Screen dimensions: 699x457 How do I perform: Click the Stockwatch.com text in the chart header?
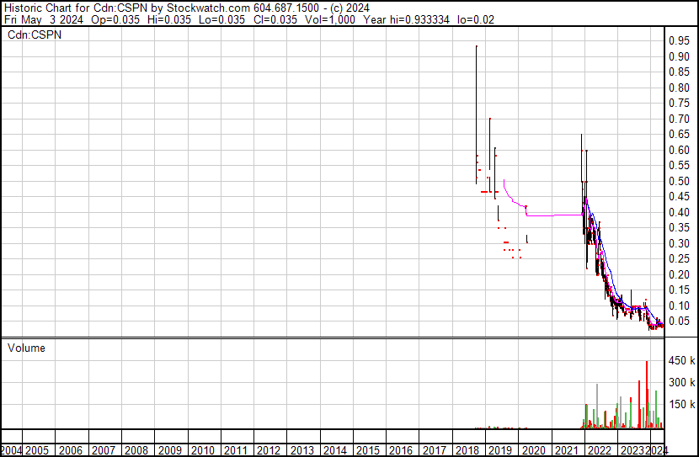tap(210, 9)
